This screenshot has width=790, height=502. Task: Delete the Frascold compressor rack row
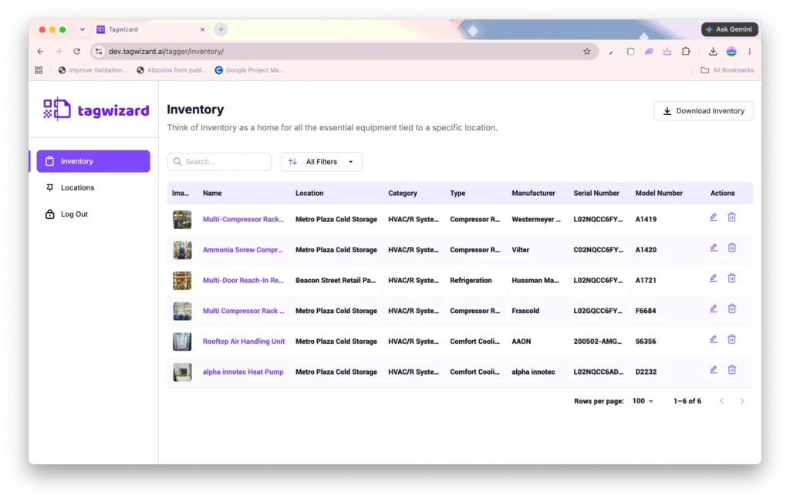point(731,308)
